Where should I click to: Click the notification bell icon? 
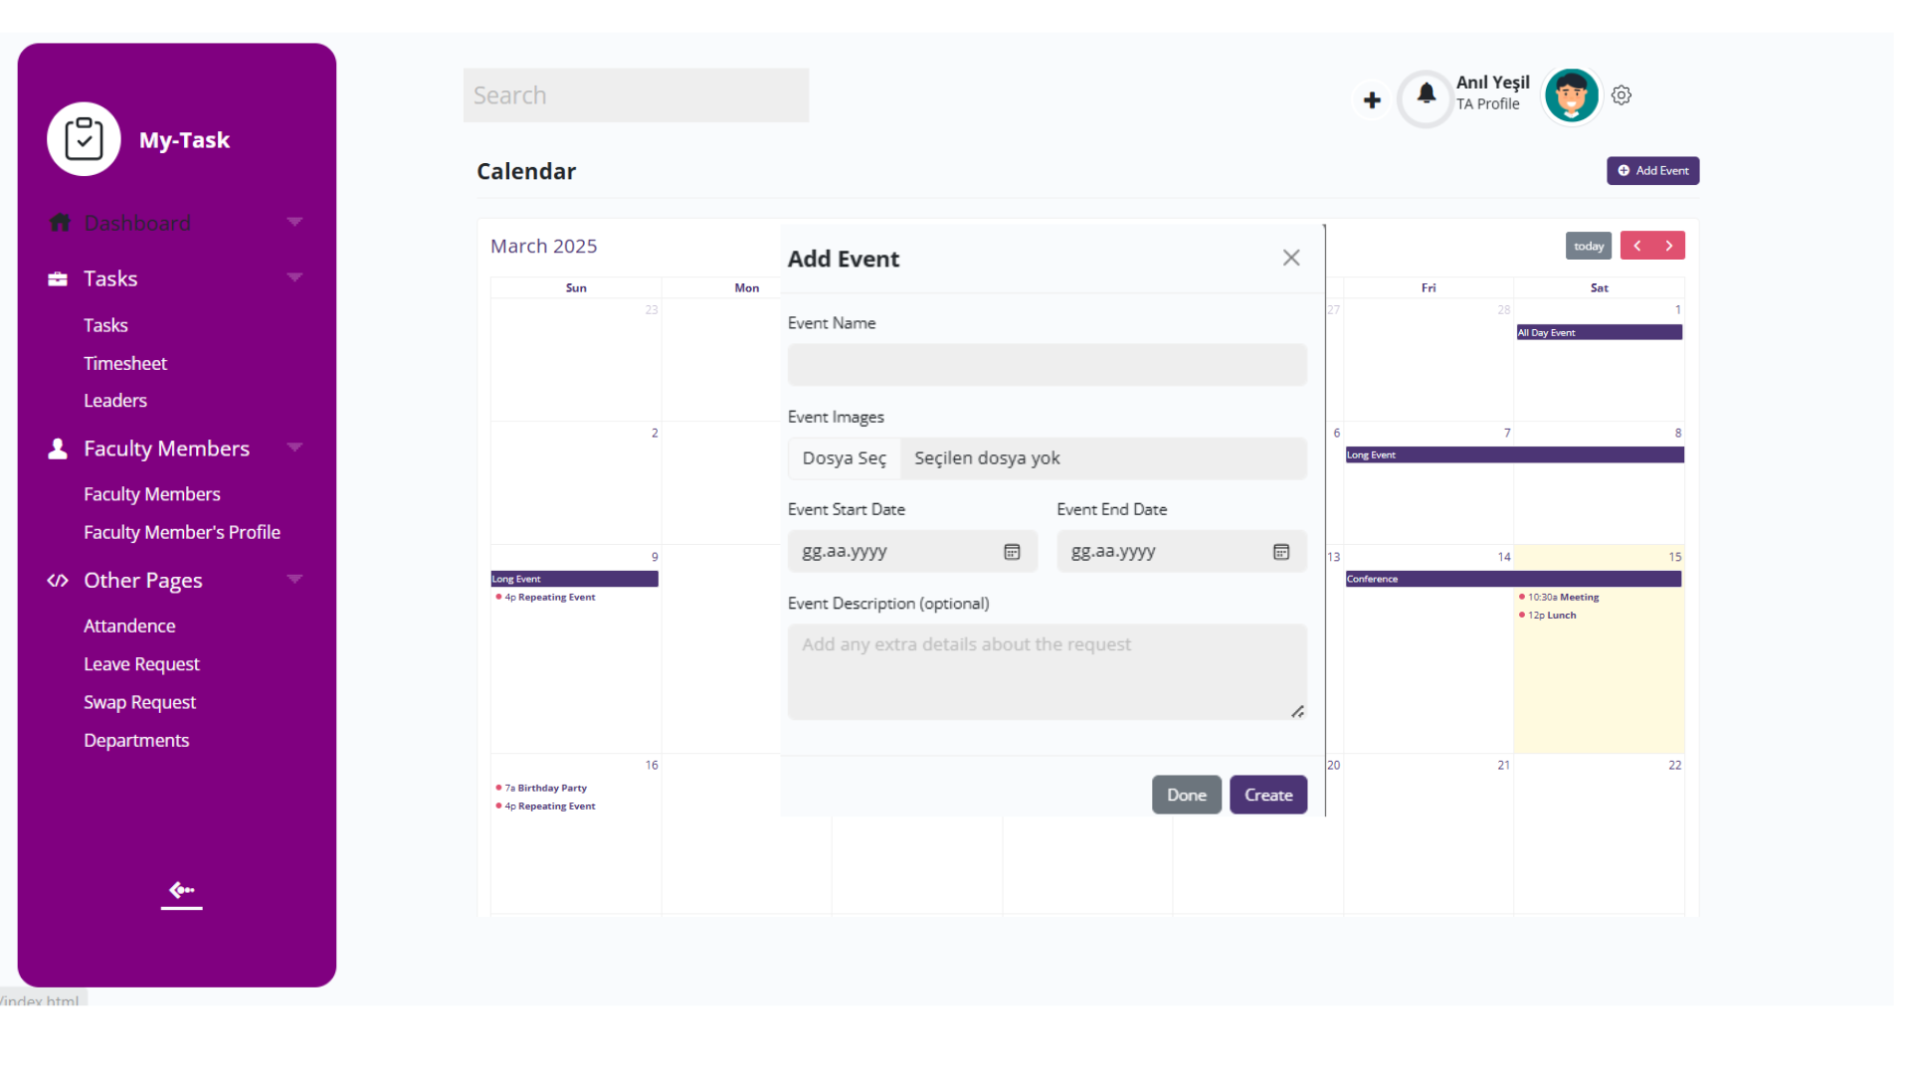1426,94
